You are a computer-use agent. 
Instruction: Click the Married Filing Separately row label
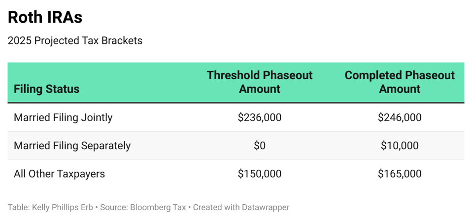click(x=72, y=146)
